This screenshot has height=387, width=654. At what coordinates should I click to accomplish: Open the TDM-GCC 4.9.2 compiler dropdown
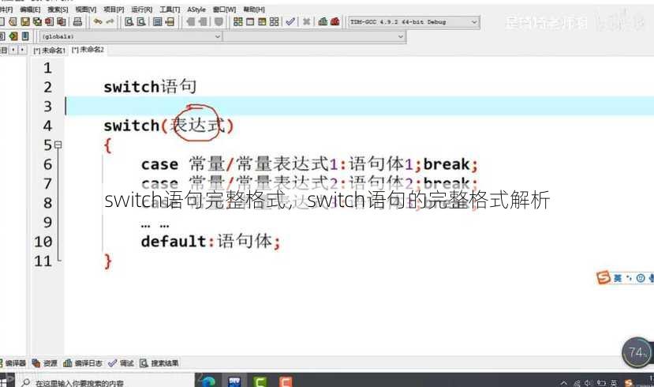(x=413, y=21)
